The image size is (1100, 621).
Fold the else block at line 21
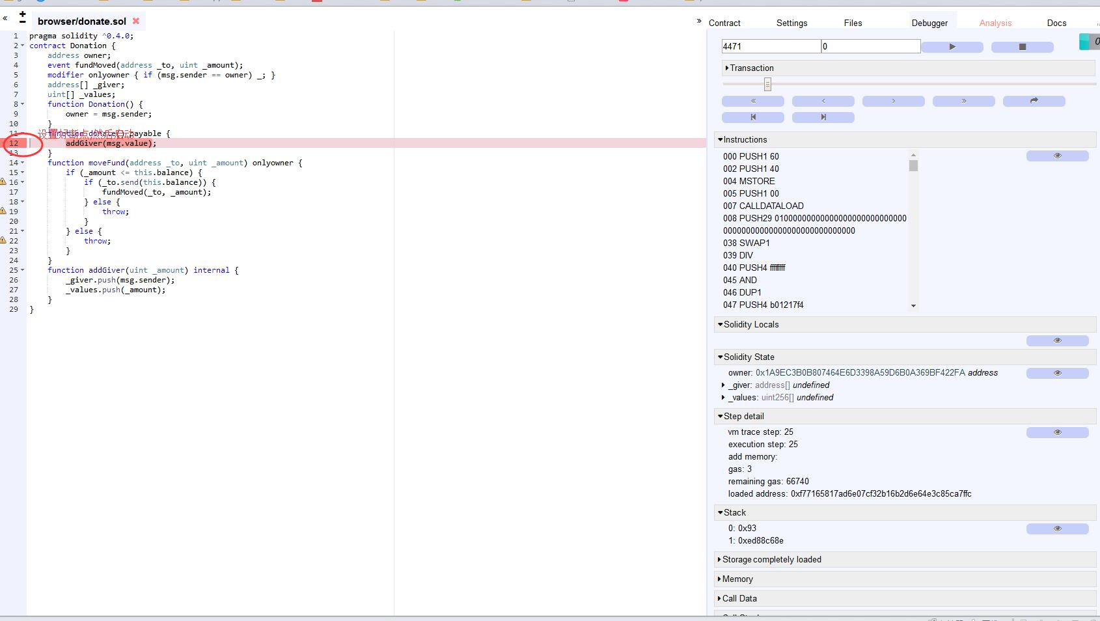pyautogui.click(x=23, y=231)
